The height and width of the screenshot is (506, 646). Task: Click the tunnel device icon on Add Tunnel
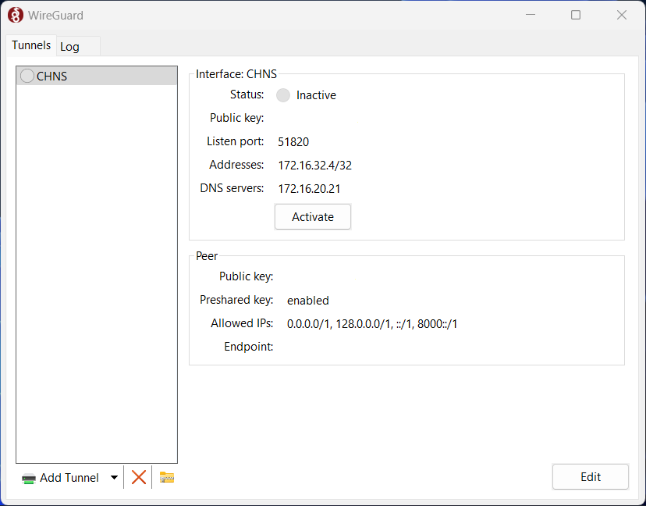click(28, 477)
